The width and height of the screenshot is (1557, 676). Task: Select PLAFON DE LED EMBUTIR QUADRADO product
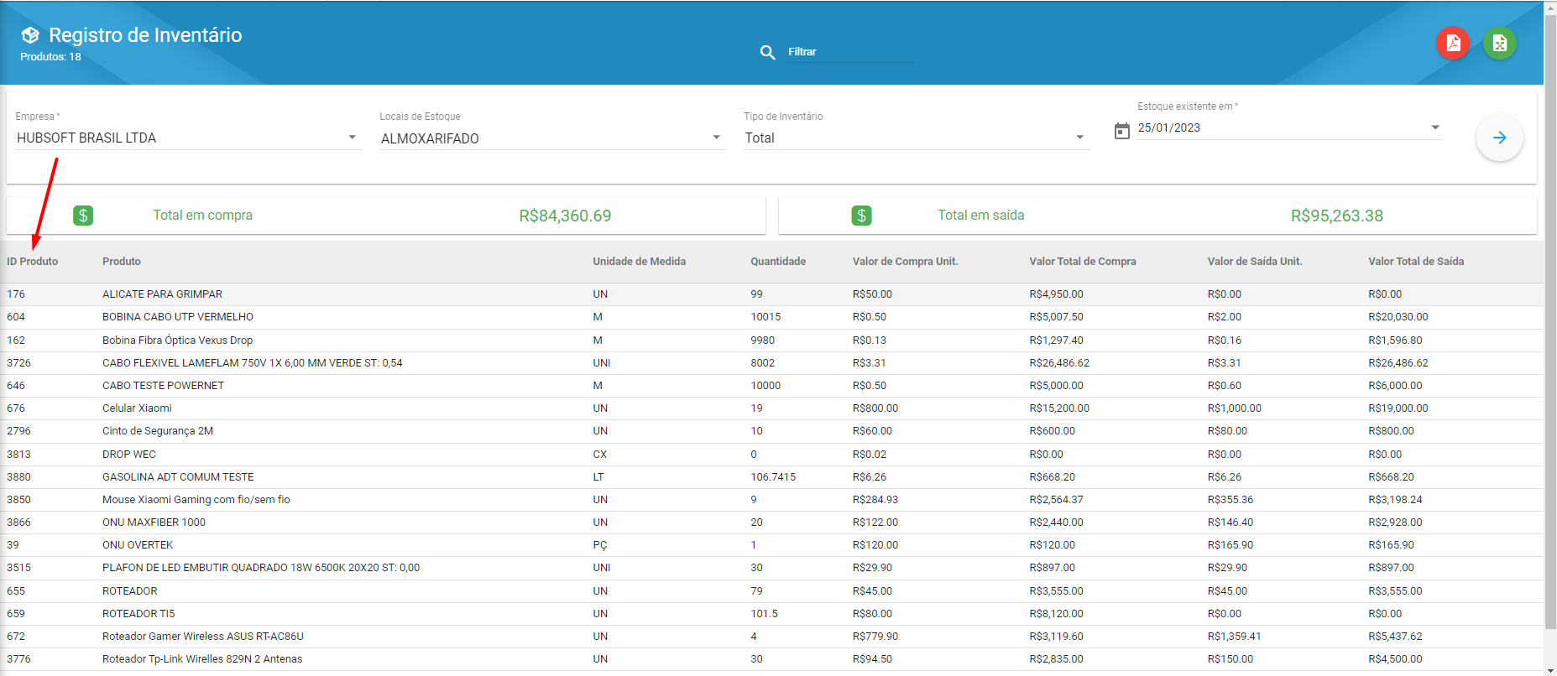point(261,568)
